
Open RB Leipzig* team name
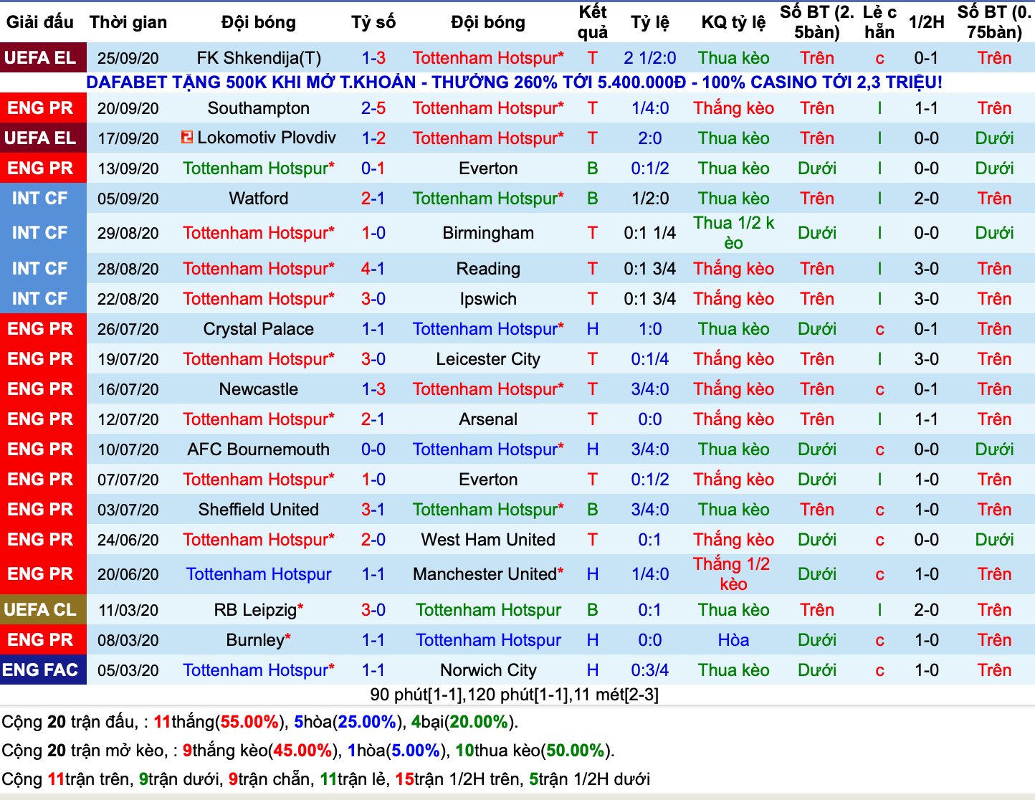coord(259,610)
